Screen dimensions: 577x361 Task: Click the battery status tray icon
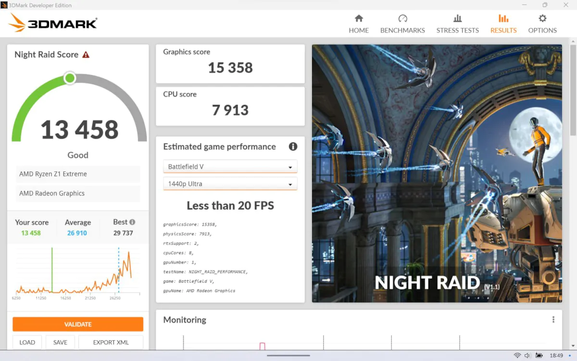[x=539, y=356]
